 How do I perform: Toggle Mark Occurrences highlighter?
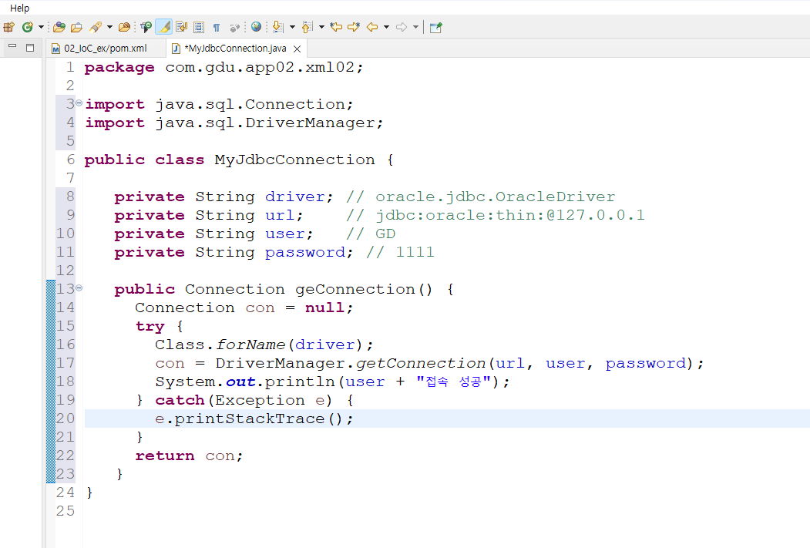[x=163, y=28]
